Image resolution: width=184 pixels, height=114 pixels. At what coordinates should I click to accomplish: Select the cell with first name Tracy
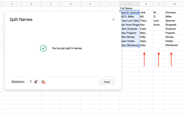coord(146,21)
